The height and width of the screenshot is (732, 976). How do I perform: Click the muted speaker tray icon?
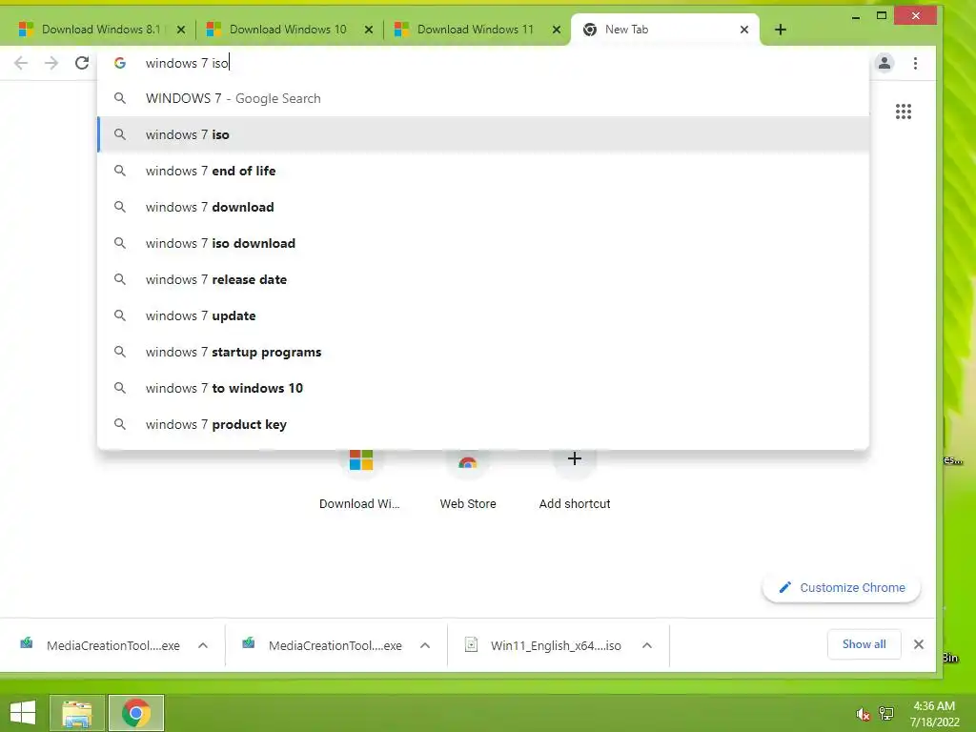tap(863, 714)
